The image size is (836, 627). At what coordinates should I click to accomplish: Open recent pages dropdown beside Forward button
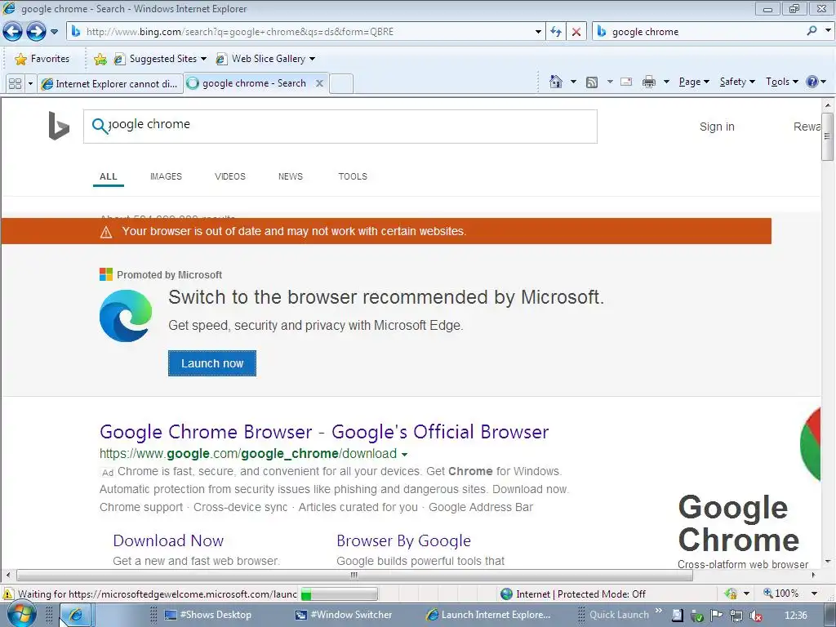pos(54,32)
